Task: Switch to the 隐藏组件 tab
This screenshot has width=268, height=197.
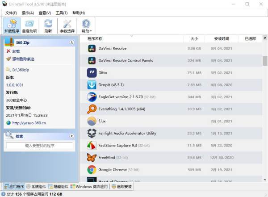Action: click(x=58, y=187)
